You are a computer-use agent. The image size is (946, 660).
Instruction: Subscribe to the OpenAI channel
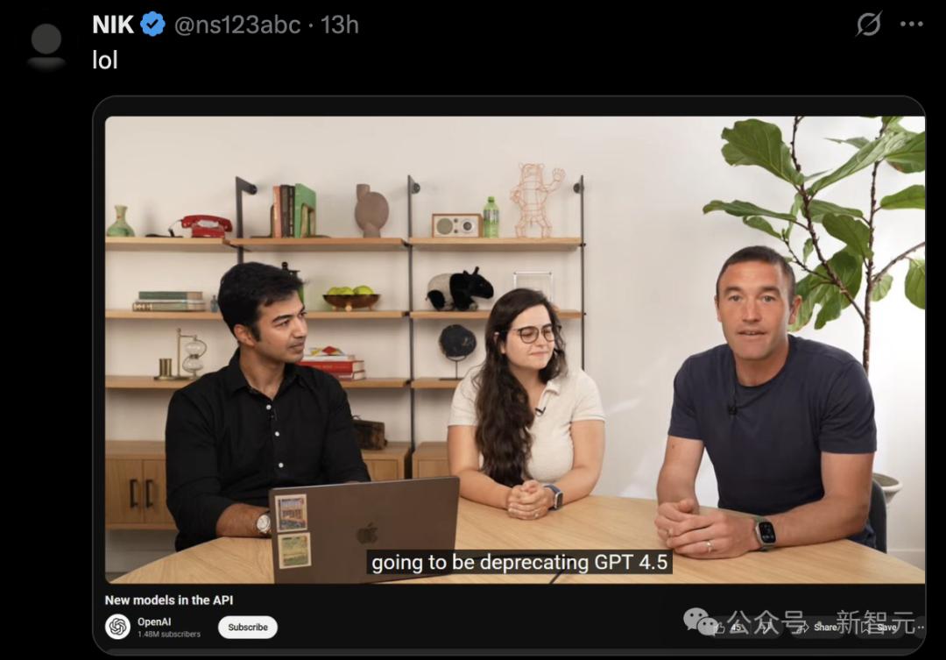[247, 628]
